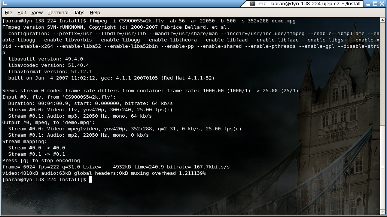The height and width of the screenshot is (217, 387).
Task: Open the View menu
Action: (x=37, y=13)
